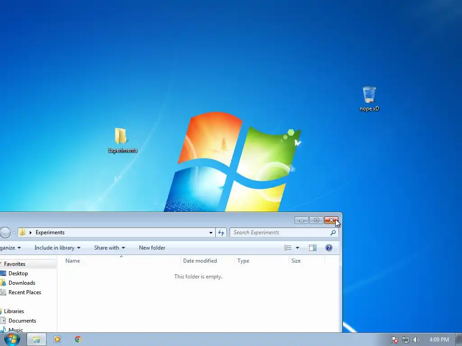The image size is (462, 346).
Task: Click the search magnifier icon in Explorer
Action: coord(333,232)
